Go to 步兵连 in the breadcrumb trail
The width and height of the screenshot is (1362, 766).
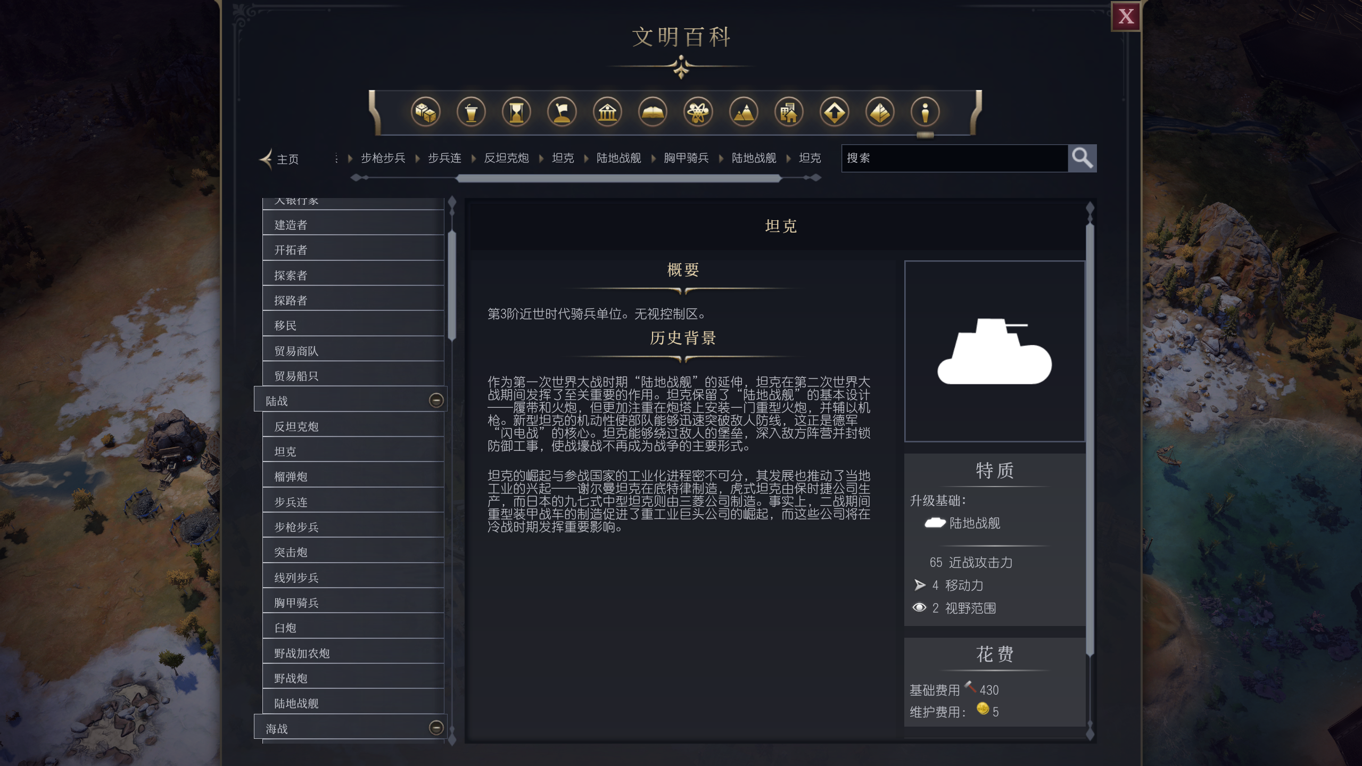tap(444, 158)
